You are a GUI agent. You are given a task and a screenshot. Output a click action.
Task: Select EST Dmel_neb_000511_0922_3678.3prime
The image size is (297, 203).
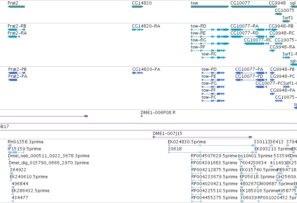(x=9, y=159)
